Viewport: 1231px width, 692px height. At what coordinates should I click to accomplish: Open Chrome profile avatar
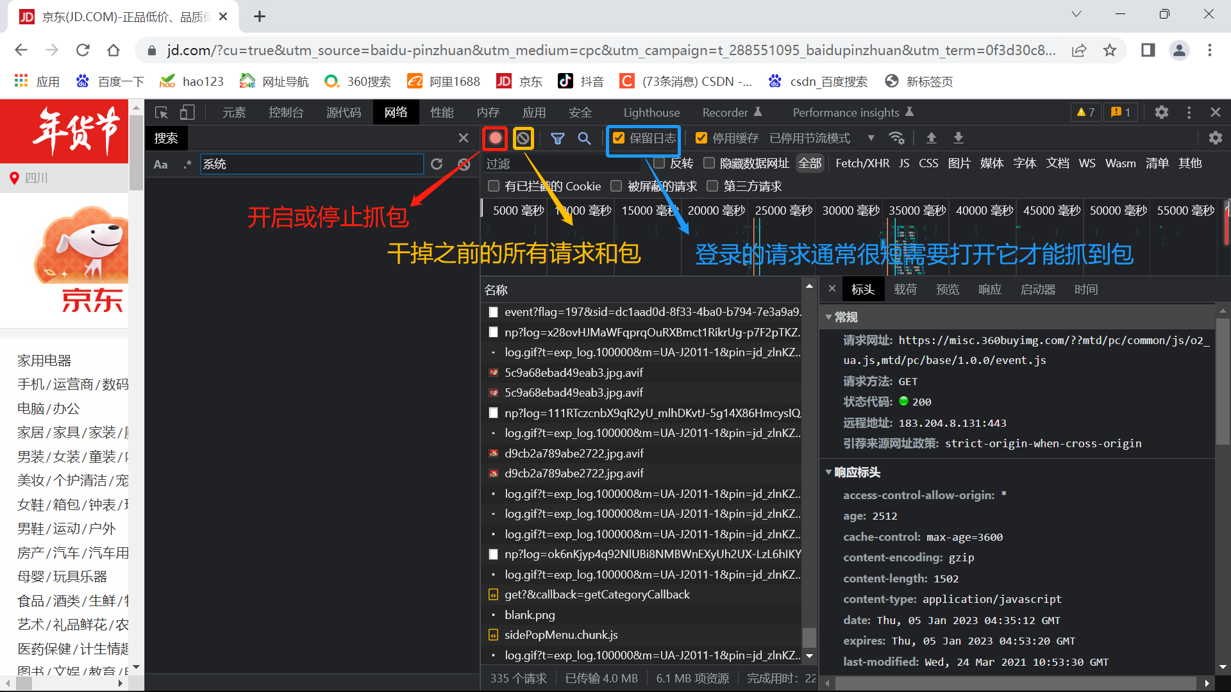(1179, 50)
